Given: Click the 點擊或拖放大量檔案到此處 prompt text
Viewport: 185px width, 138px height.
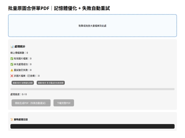Looking at the screenshot, I should pyautogui.click(x=92, y=26).
